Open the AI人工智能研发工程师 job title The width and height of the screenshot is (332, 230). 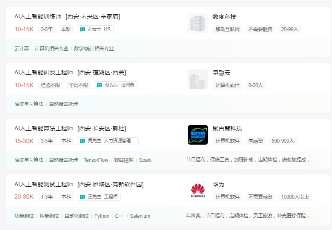pos(44,72)
